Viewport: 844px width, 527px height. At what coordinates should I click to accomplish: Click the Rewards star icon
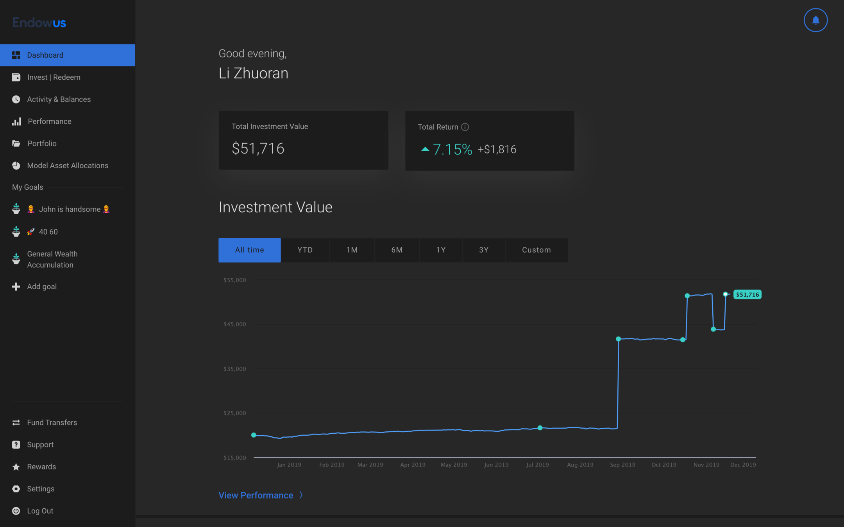(16, 466)
